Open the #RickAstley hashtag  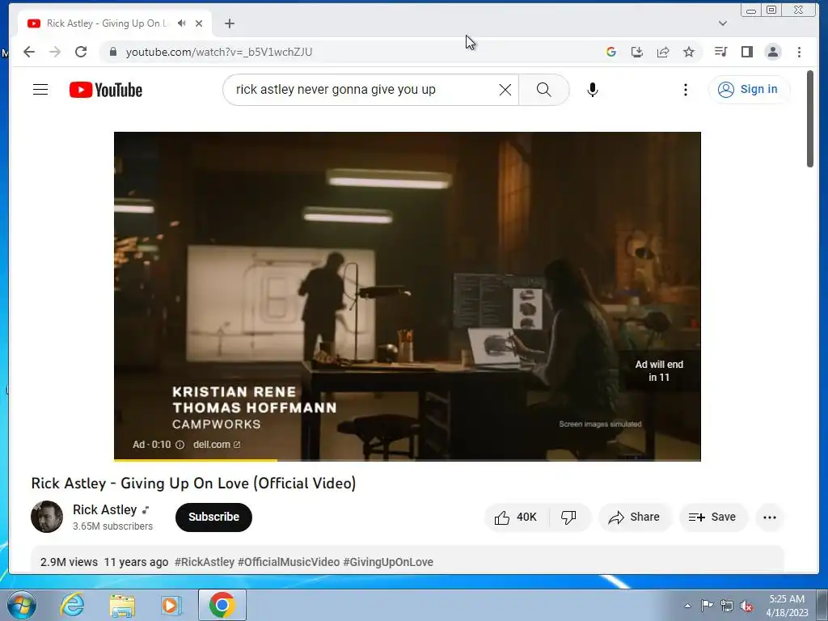tap(205, 562)
